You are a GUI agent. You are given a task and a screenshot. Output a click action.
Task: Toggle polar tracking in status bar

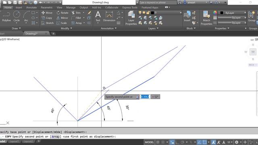tap(182, 142)
